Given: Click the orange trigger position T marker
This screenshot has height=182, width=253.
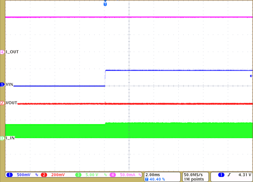Looking at the screenshot, I should [105, 4].
